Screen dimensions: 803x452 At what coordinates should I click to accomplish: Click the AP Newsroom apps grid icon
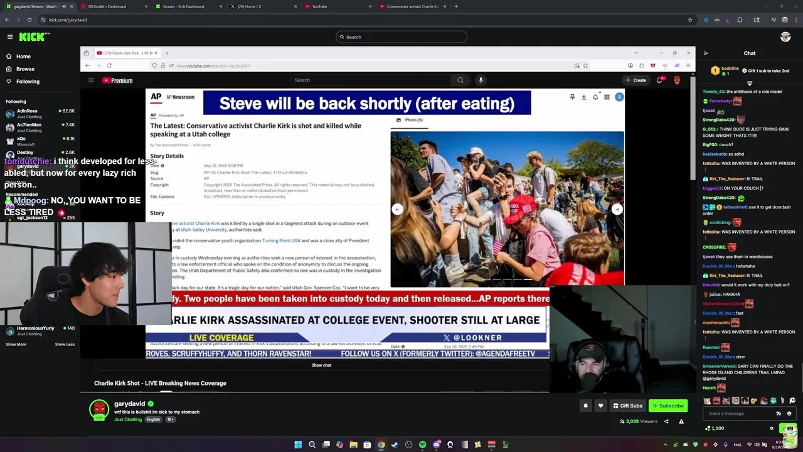(x=607, y=97)
